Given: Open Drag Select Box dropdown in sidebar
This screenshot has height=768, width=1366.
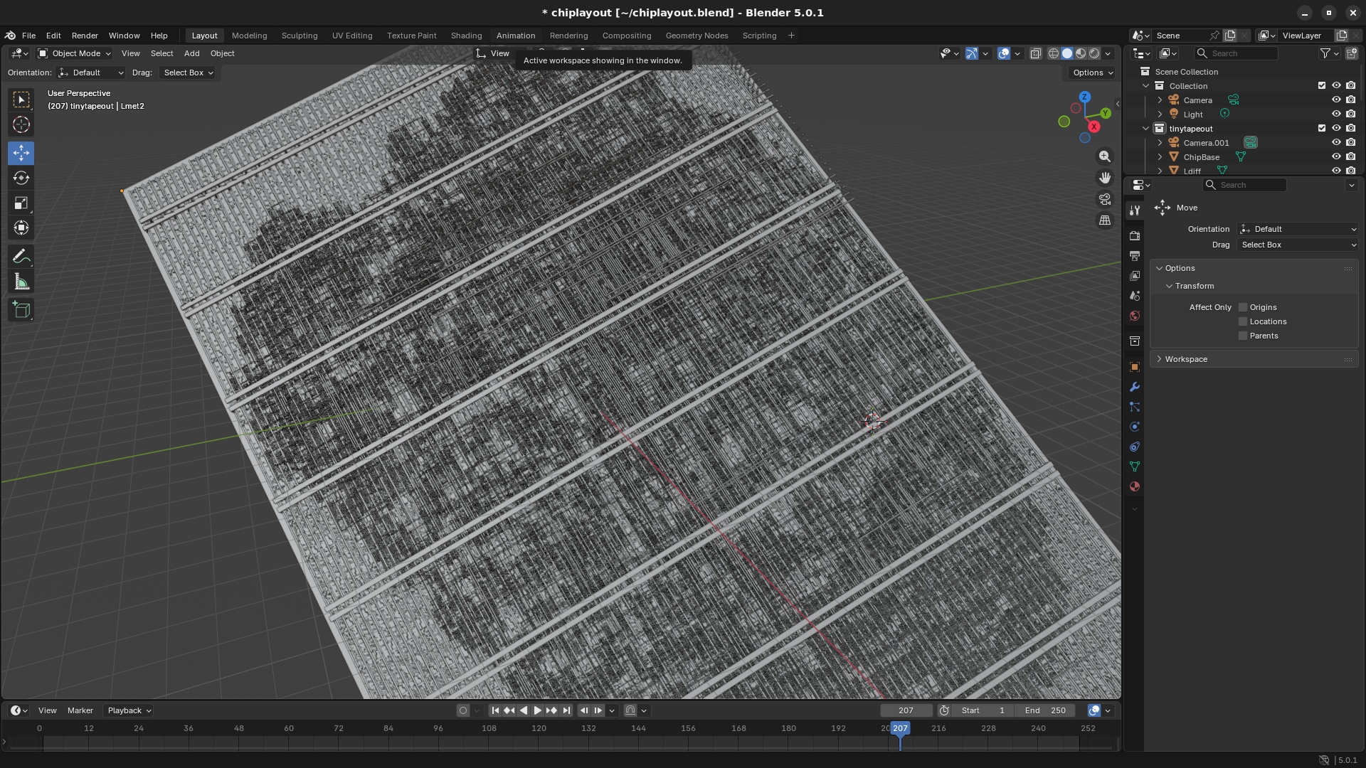Looking at the screenshot, I should coord(1298,245).
